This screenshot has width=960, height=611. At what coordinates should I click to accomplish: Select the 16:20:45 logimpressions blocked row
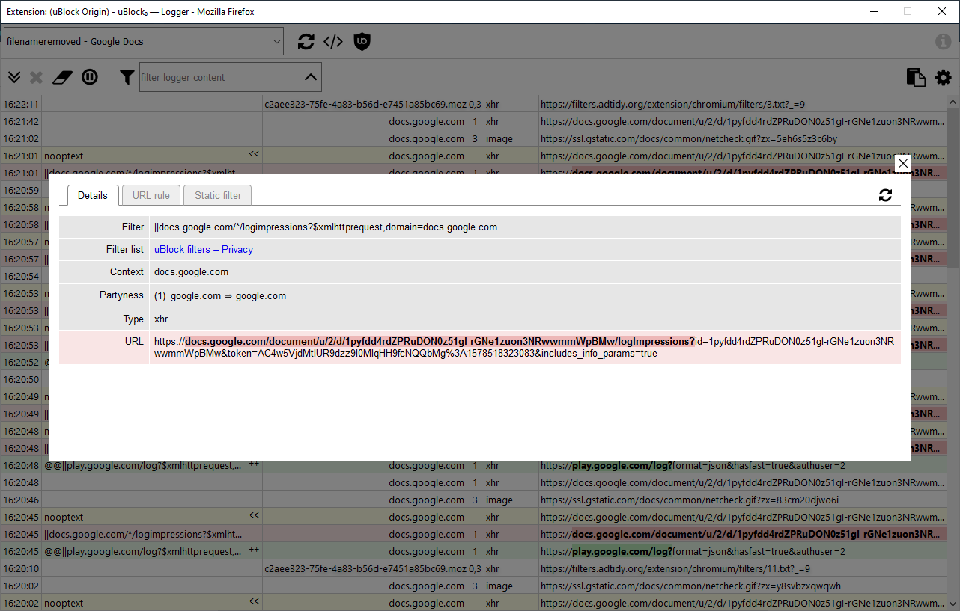click(x=474, y=534)
